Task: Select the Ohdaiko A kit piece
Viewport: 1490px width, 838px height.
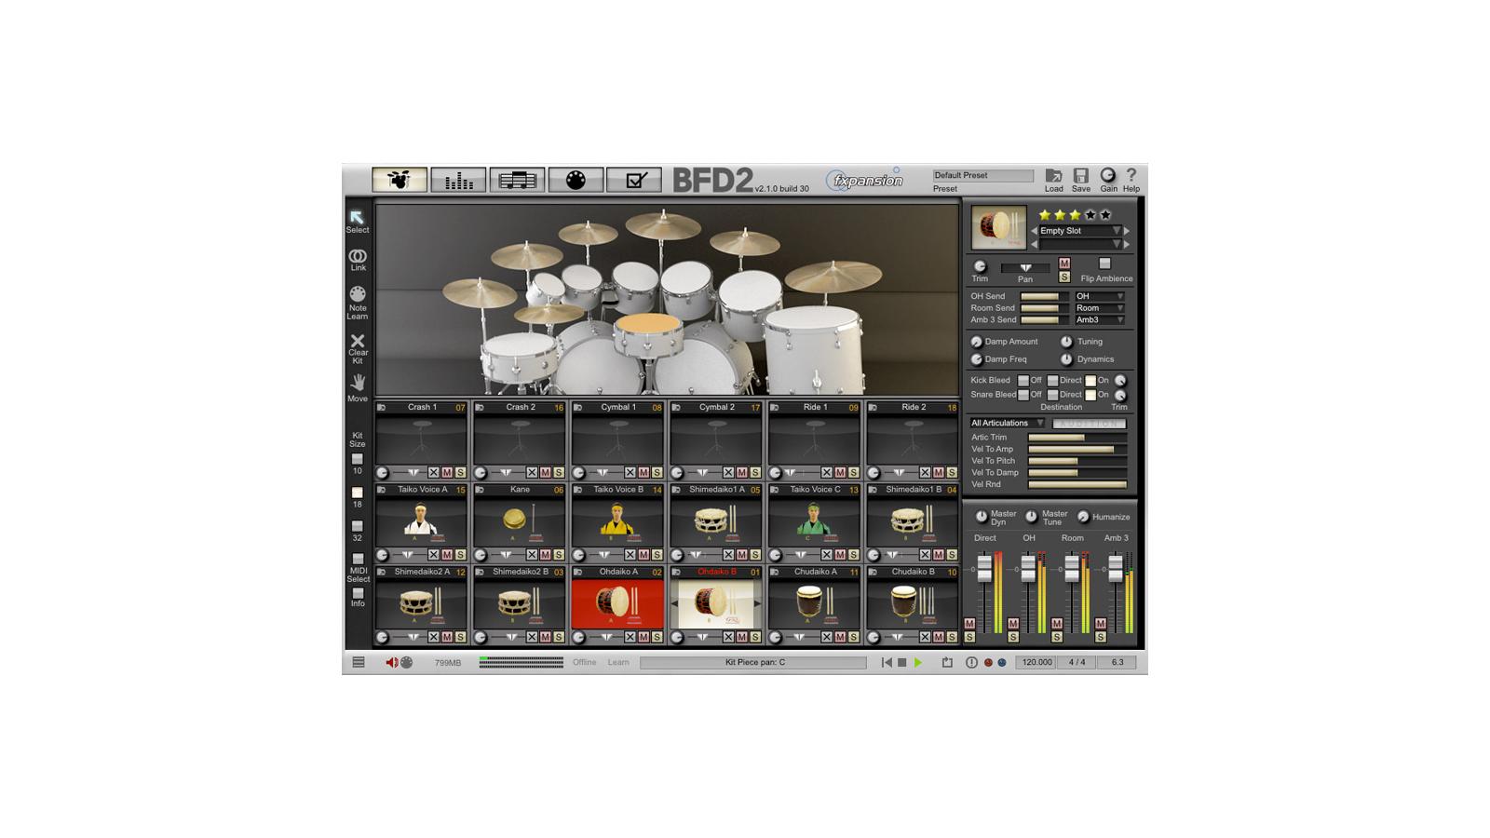Action: [618, 603]
